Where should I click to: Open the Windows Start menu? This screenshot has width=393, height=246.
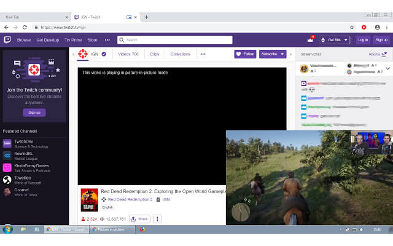(7, 229)
